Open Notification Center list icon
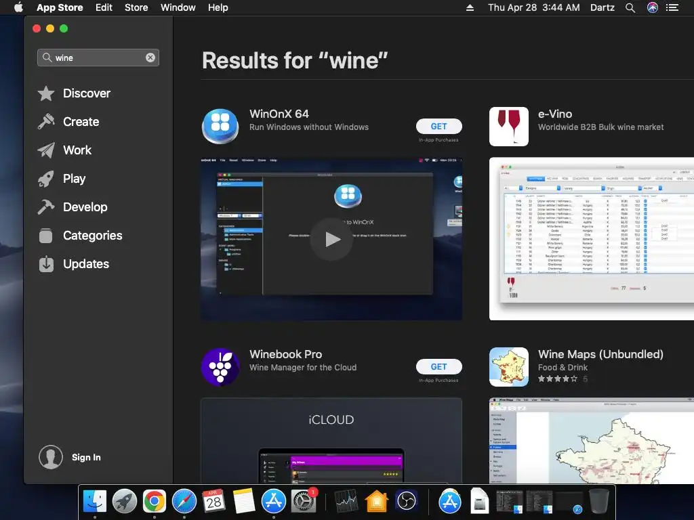The width and height of the screenshot is (694, 520). [672, 7]
